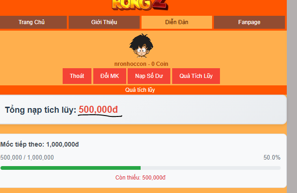Go to the Fanpage tab

249,22
